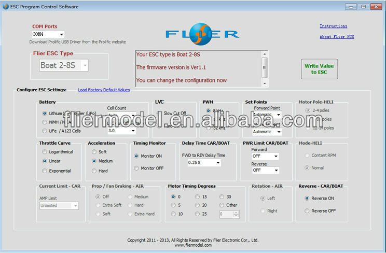Select 15 motor timing degrees
This screenshot has height=253, width=386.
click(x=198, y=197)
